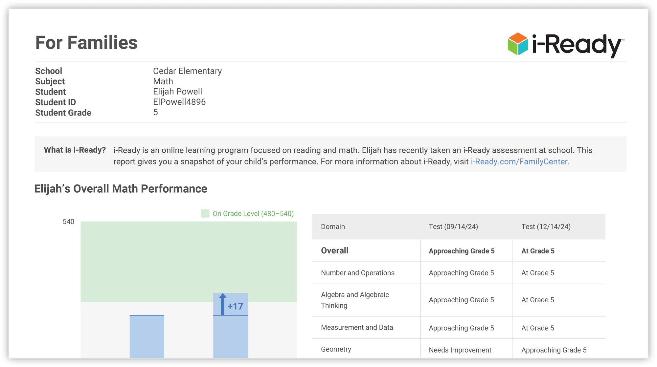Click the first test score bar
The width and height of the screenshot is (657, 367).
click(147, 336)
